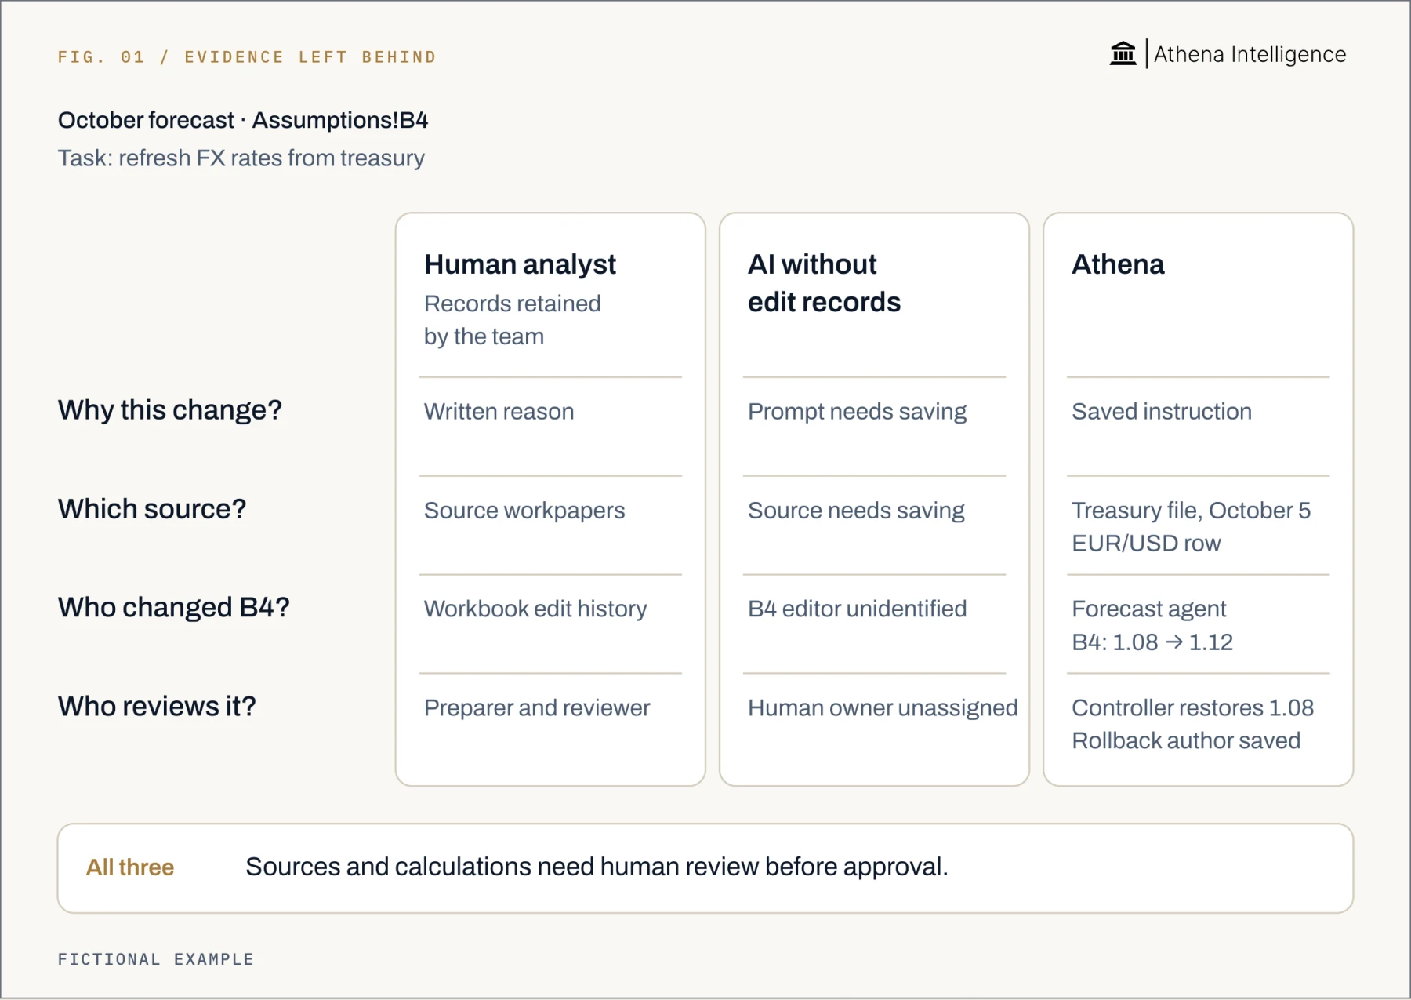Click the 'Saved instruction' cell
Viewport: 1411px width, 1000px height.
1161,412
